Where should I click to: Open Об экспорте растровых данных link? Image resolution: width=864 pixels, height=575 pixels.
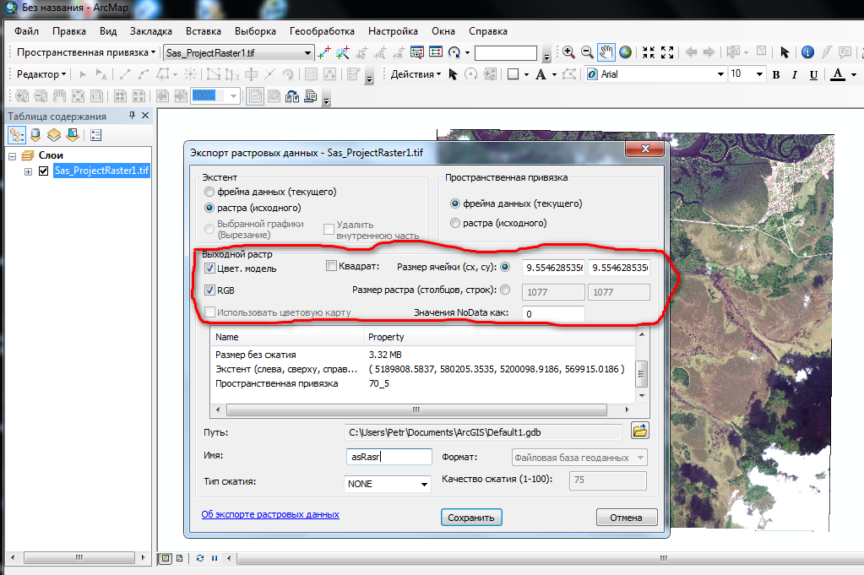tap(270, 514)
